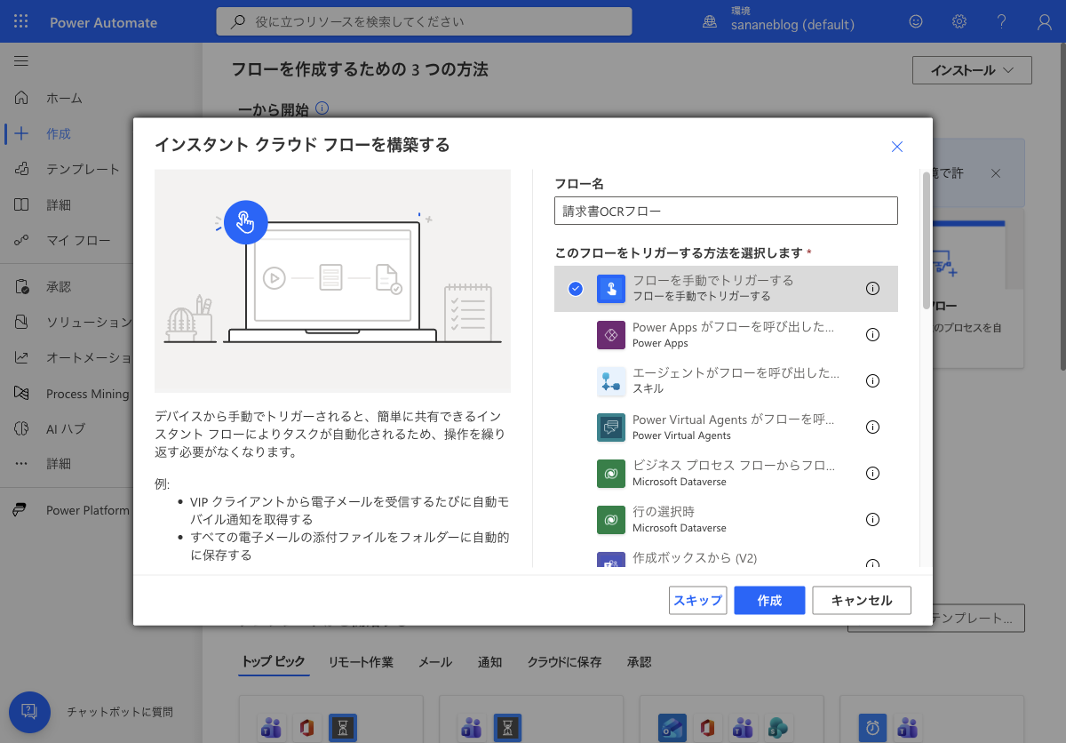Switch to 承認 template tab
The width and height of the screenshot is (1066, 743).
[639, 662]
